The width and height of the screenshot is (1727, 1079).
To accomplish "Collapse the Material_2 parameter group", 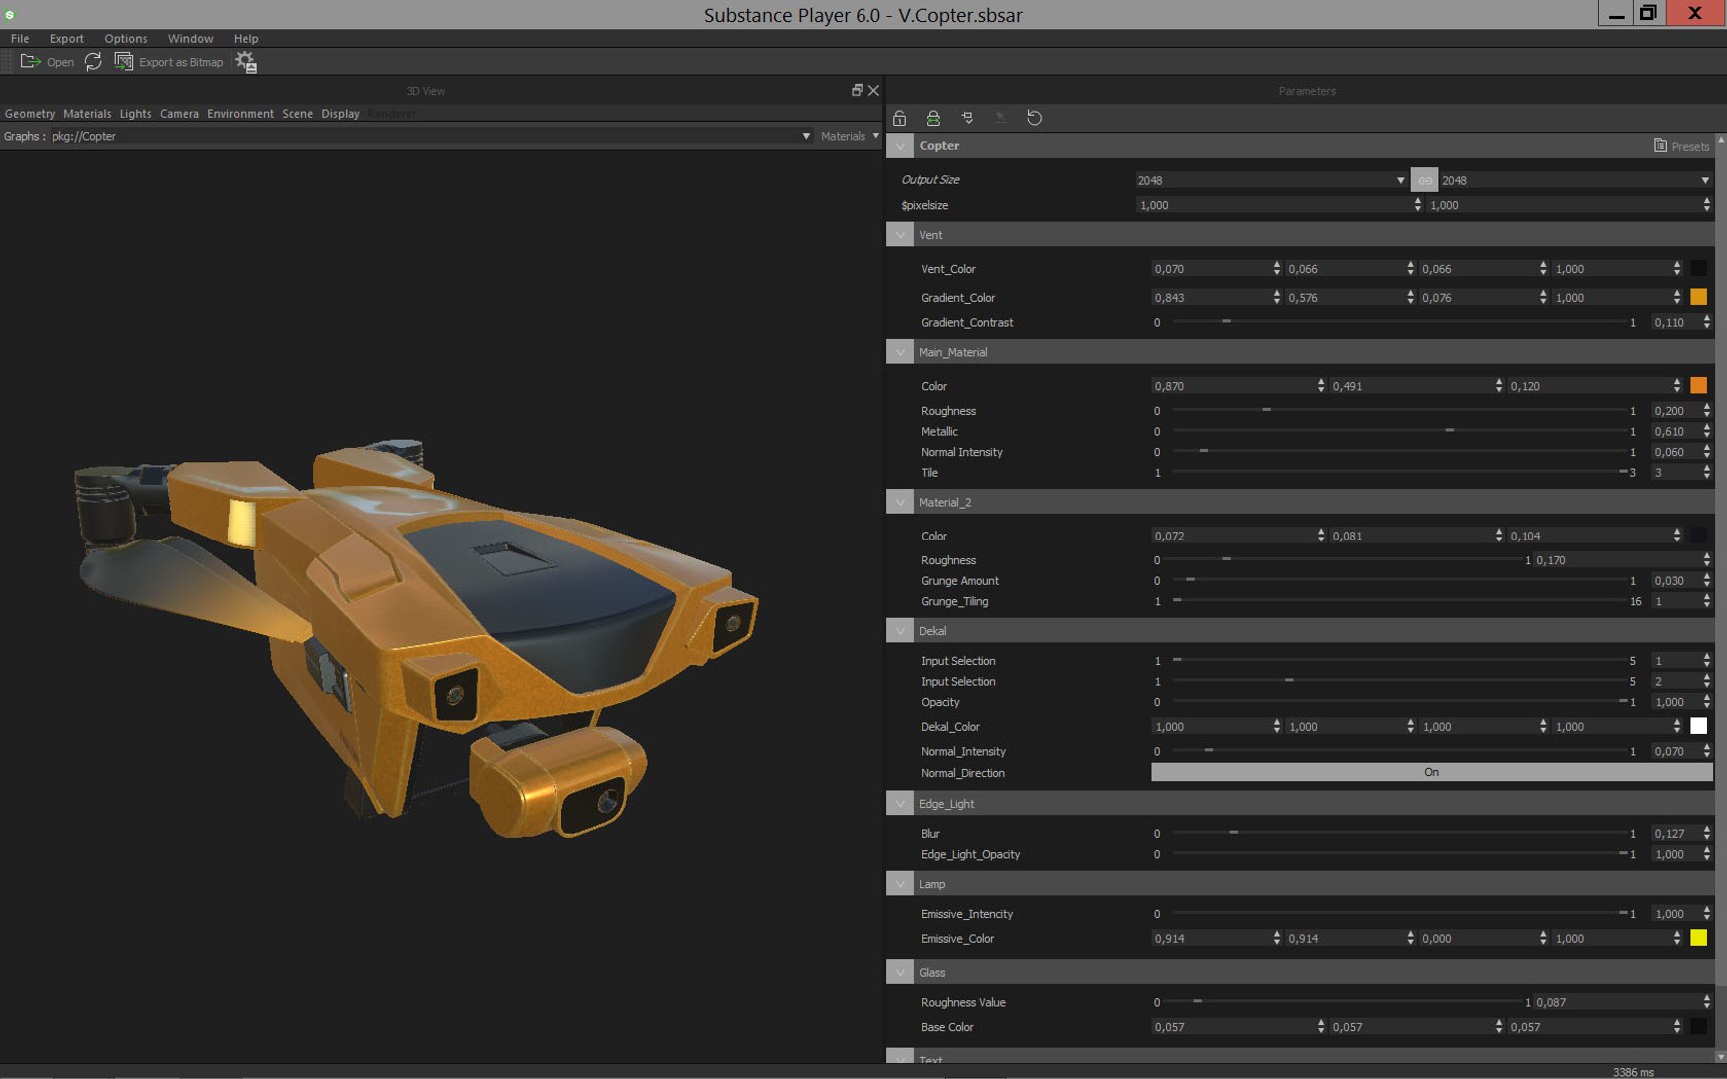I will [900, 502].
